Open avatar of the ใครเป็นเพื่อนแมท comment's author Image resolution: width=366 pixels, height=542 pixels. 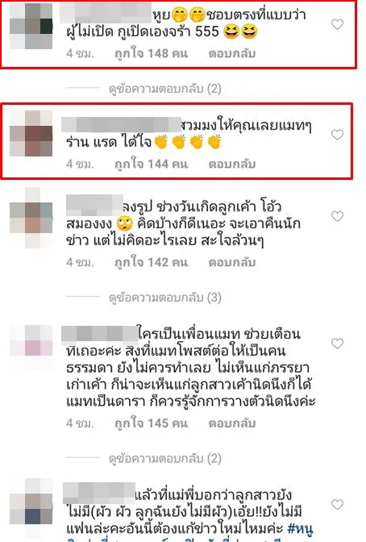[x=31, y=340]
